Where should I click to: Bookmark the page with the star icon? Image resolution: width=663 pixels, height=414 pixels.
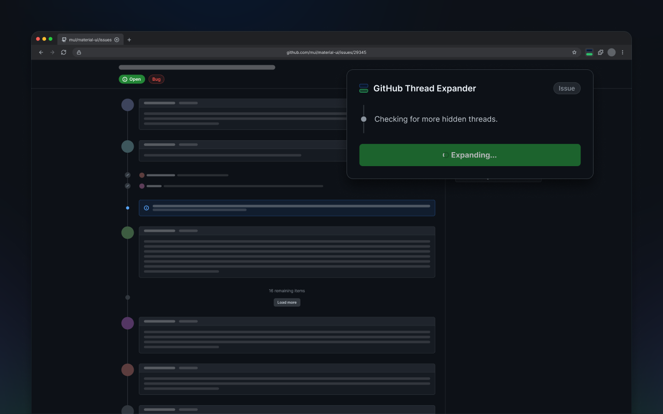click(x=574, y=52)
